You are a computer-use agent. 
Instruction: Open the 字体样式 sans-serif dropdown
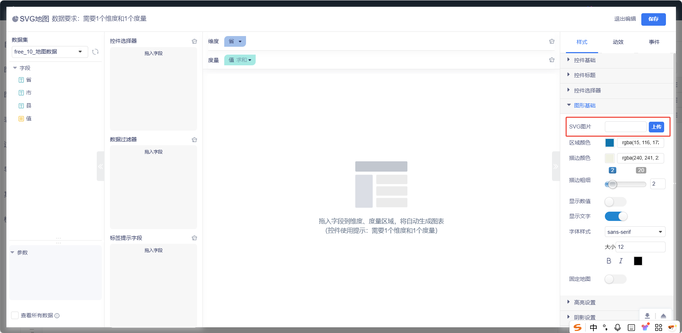(635, 232)
